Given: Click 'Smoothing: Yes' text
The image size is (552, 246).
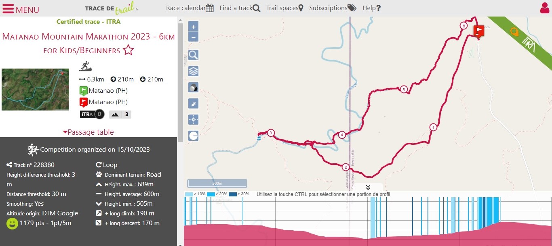Looking at the screenshot, I should pos(25,204).
